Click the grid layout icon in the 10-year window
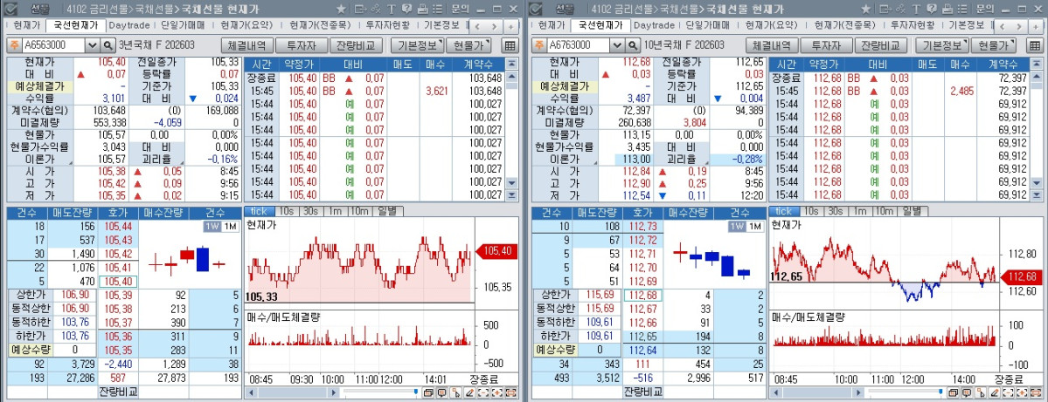 click(x=1034, y=45)
